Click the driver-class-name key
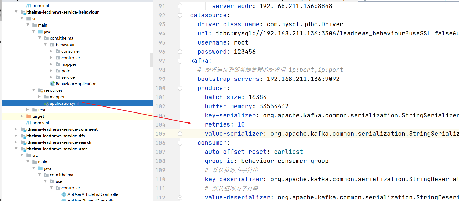 pos(228,24)
